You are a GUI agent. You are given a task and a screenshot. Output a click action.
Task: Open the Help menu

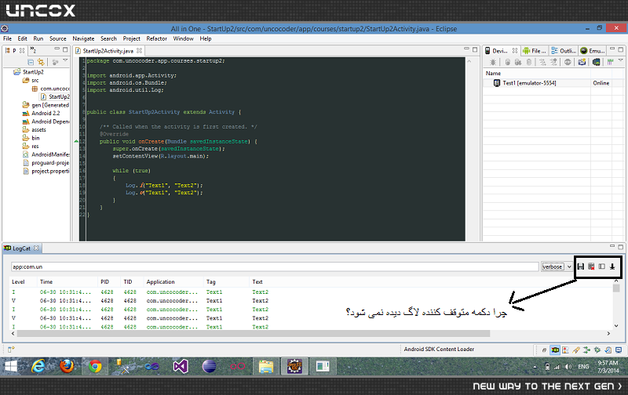pyautogui.click(x=206, y=38)
